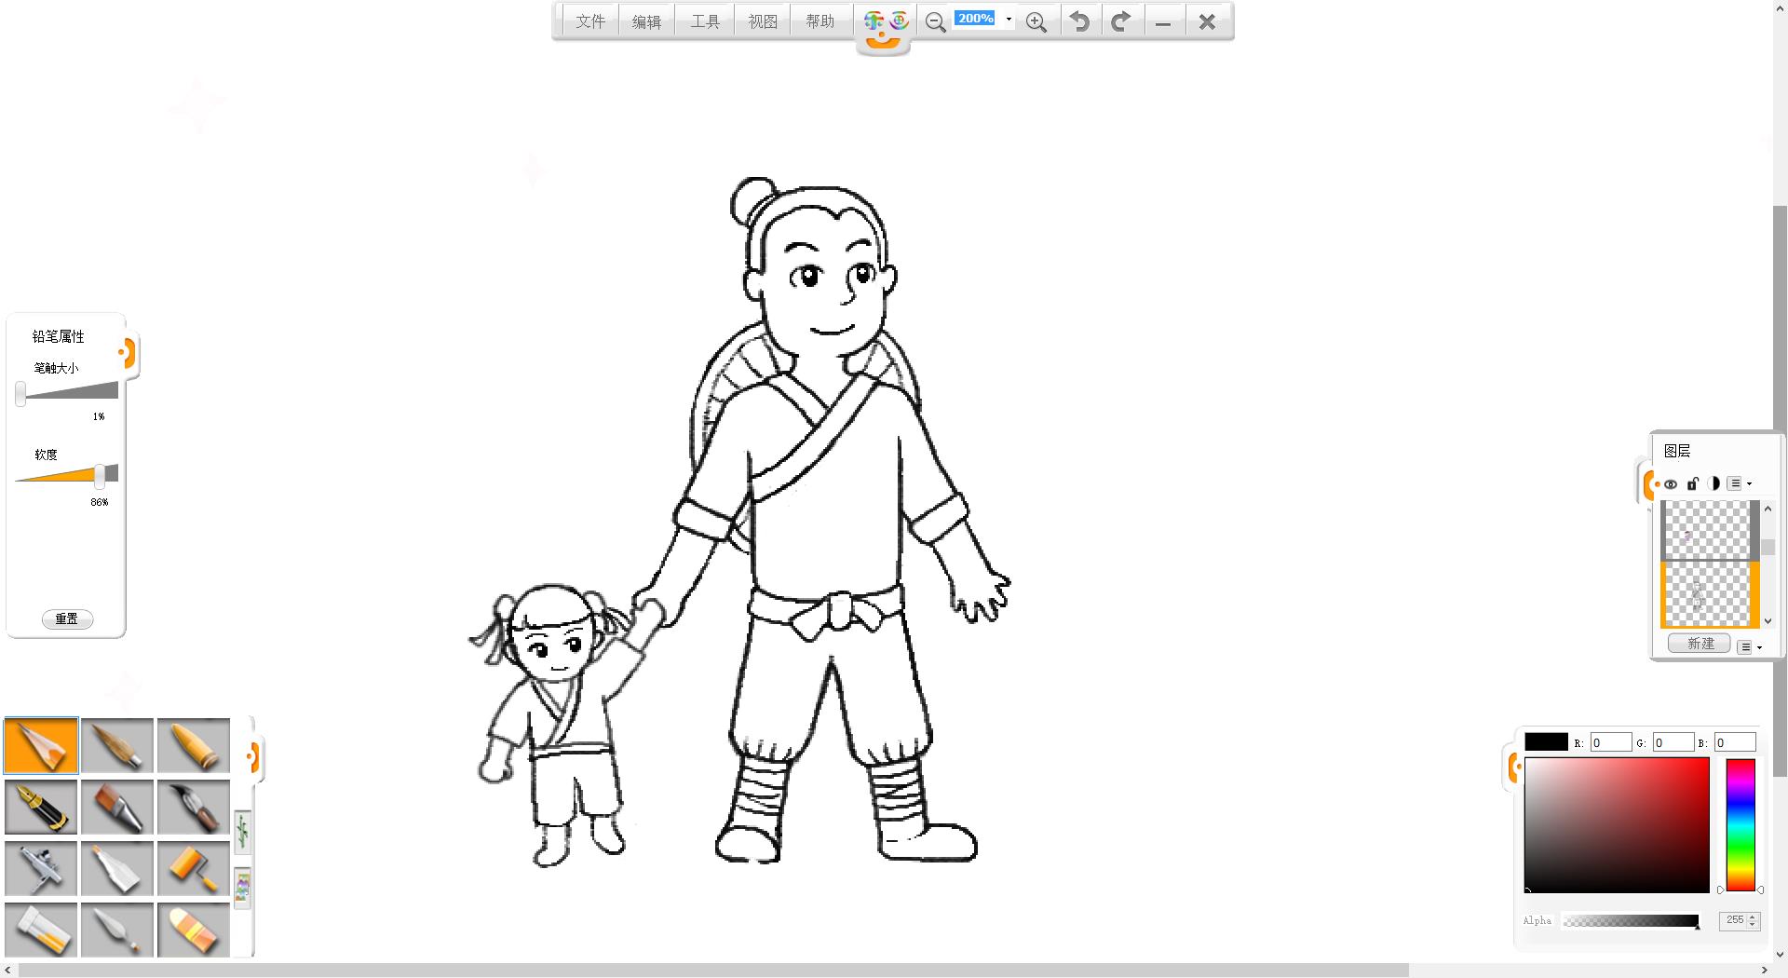Click the undo arrow in toolbar
This screenshot has width=1788, height=978.
(1079, 21)
